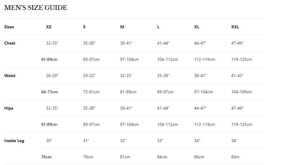Select the Hips row label

[x=9, y=108]
